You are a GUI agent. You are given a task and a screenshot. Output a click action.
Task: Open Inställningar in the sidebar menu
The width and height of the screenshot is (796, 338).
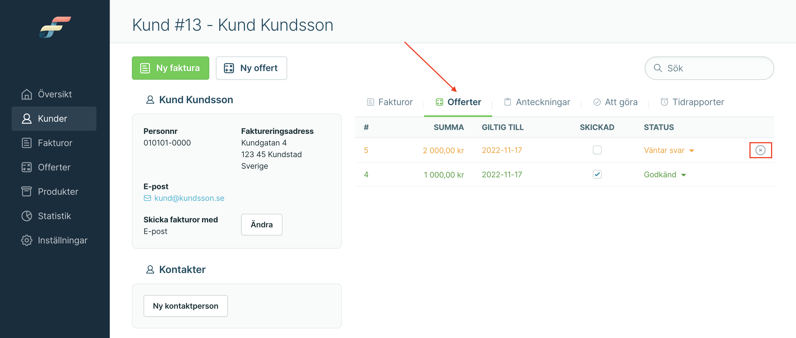click(54, 240)
